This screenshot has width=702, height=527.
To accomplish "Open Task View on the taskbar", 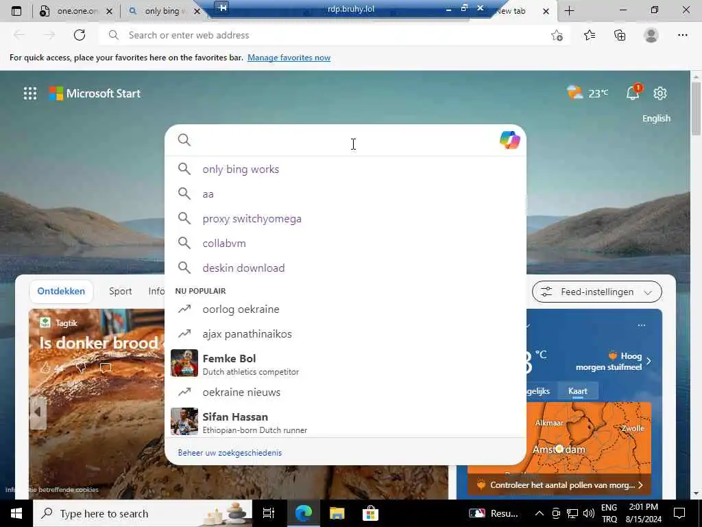I will [269, 513].
